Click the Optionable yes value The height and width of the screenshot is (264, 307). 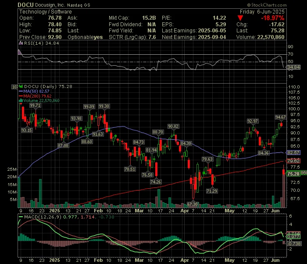point(98,37)
